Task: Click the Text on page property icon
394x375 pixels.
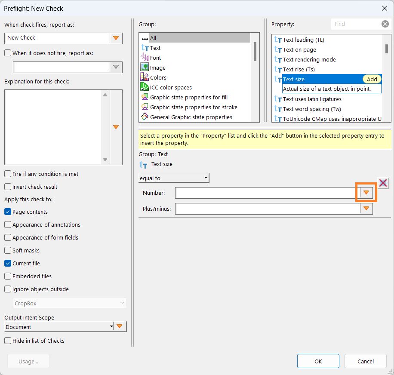Action: click(x=278, y=49)
